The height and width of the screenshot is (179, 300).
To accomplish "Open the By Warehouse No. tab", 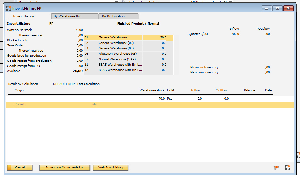I will click(75, 16).
